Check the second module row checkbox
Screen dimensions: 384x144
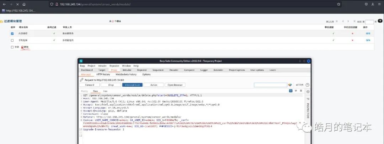tap(12, 40)
